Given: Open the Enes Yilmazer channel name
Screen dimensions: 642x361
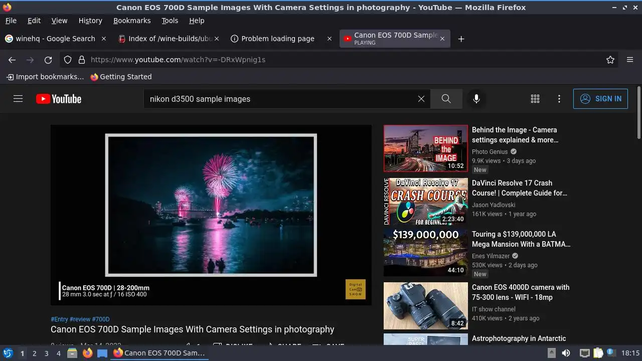Looking at the screenshot, I should [491, 256].
